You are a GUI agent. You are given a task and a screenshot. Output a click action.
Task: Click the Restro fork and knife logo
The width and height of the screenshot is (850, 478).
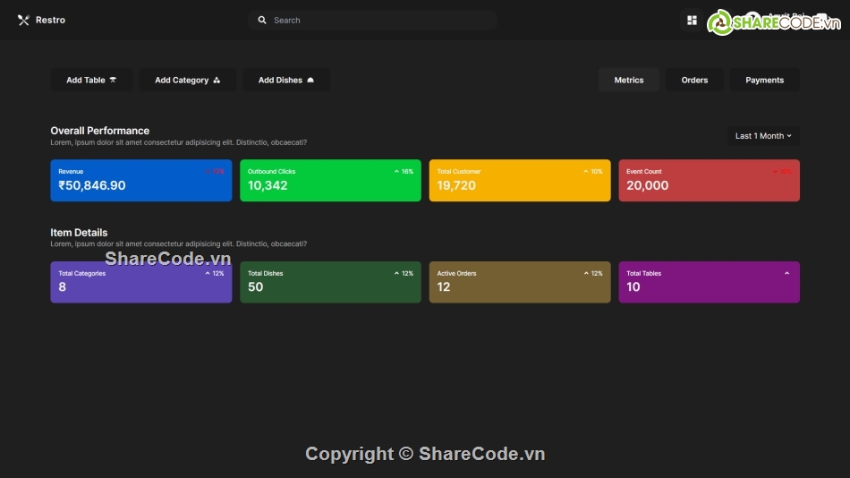tap(23, 20)
